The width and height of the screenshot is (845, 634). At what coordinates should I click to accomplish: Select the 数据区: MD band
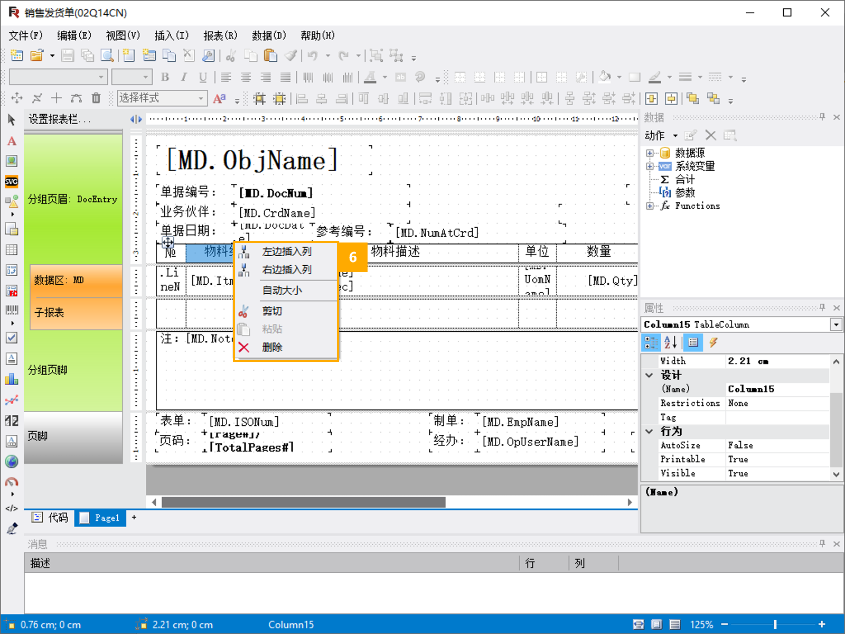pyautogui.click(x=76, y=280)
